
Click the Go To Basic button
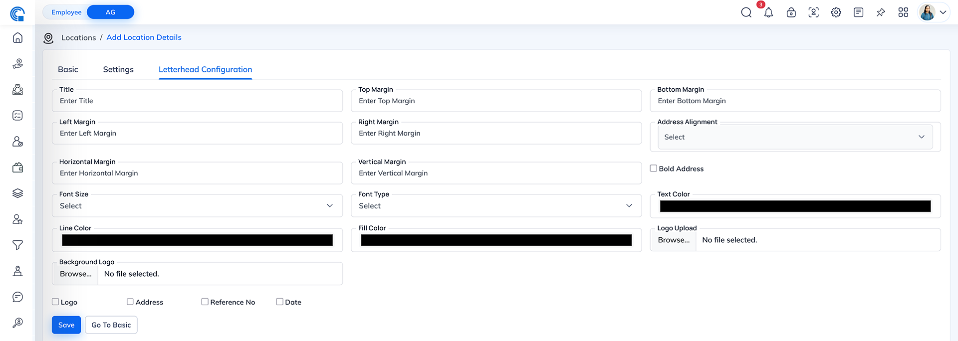(111, 325)
